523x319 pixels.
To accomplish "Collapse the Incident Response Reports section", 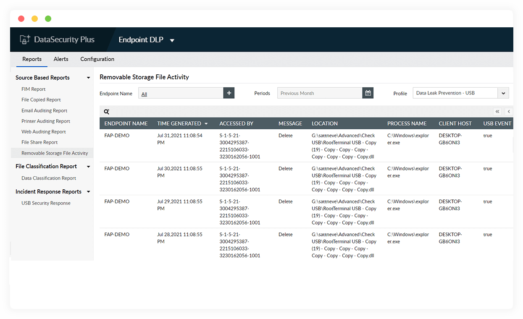I will (x=88, y=192).
